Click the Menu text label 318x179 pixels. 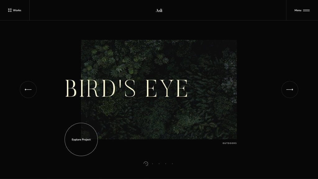[x=298, y=10]
